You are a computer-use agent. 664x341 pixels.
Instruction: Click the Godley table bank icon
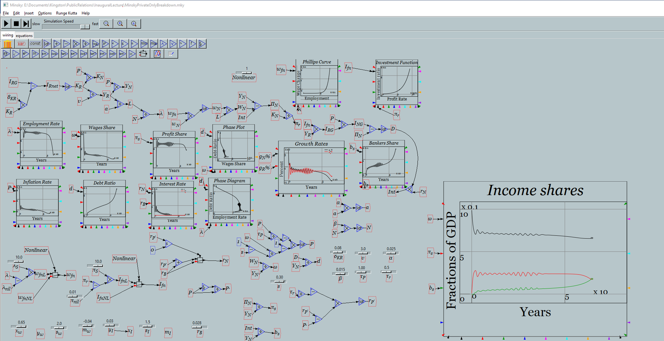[7, 44]
